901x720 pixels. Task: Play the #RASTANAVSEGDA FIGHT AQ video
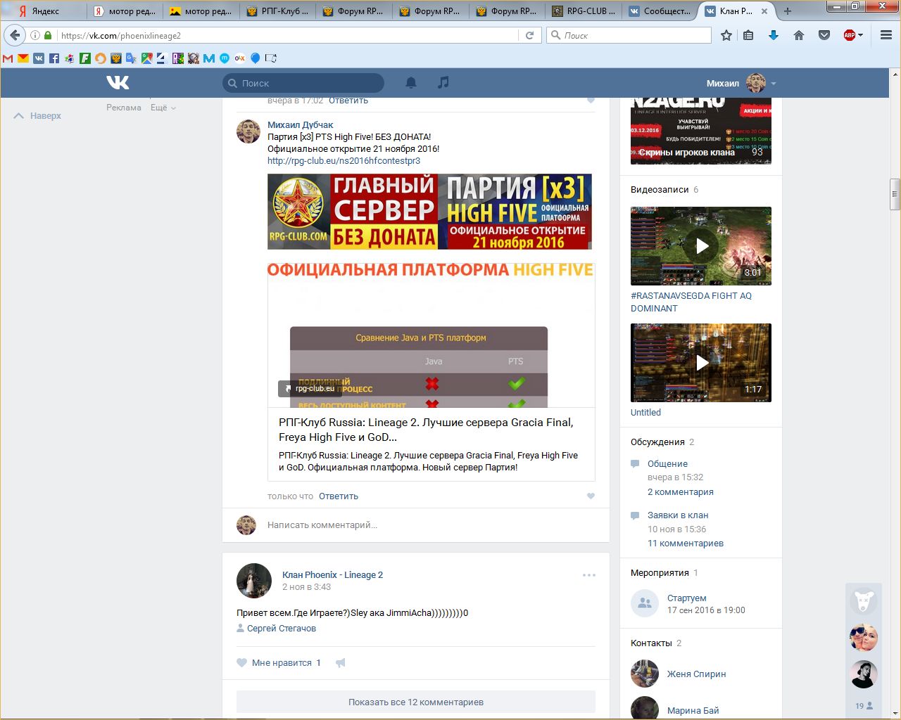pyautogui.click(x=701, y=246)
